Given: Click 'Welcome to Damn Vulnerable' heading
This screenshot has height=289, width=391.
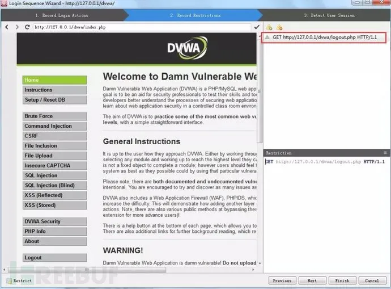Looking at the screenshot, I should [x=180, y=77].
